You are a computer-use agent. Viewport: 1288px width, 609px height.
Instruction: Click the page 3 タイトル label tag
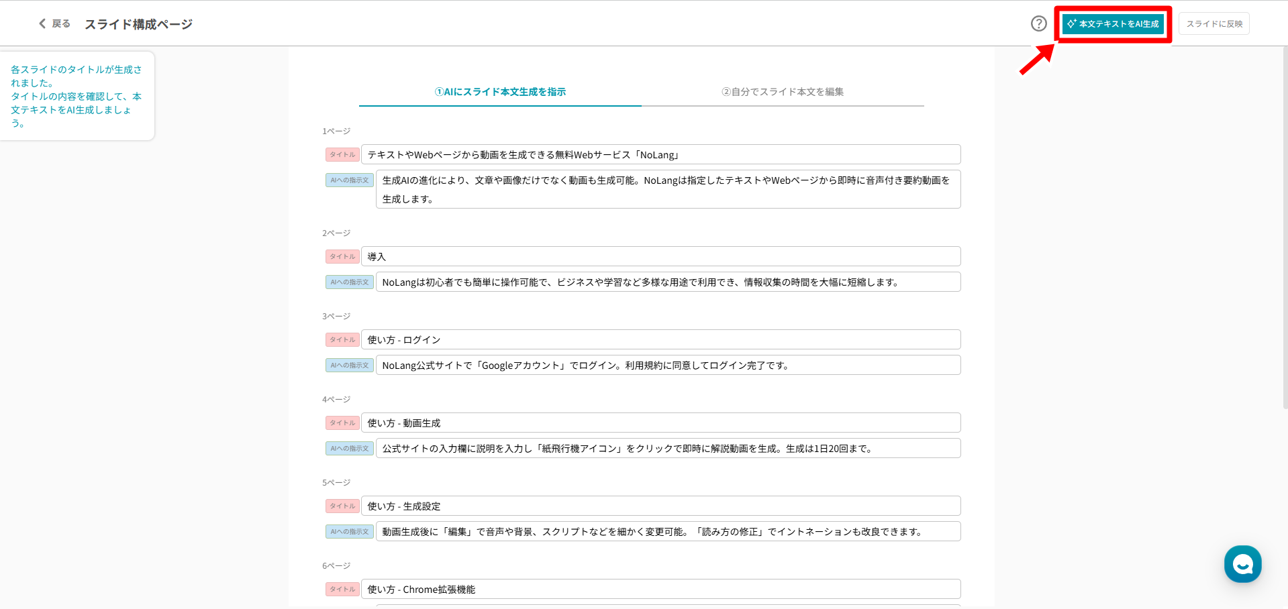pyautogui.click(x=342, y=339)
